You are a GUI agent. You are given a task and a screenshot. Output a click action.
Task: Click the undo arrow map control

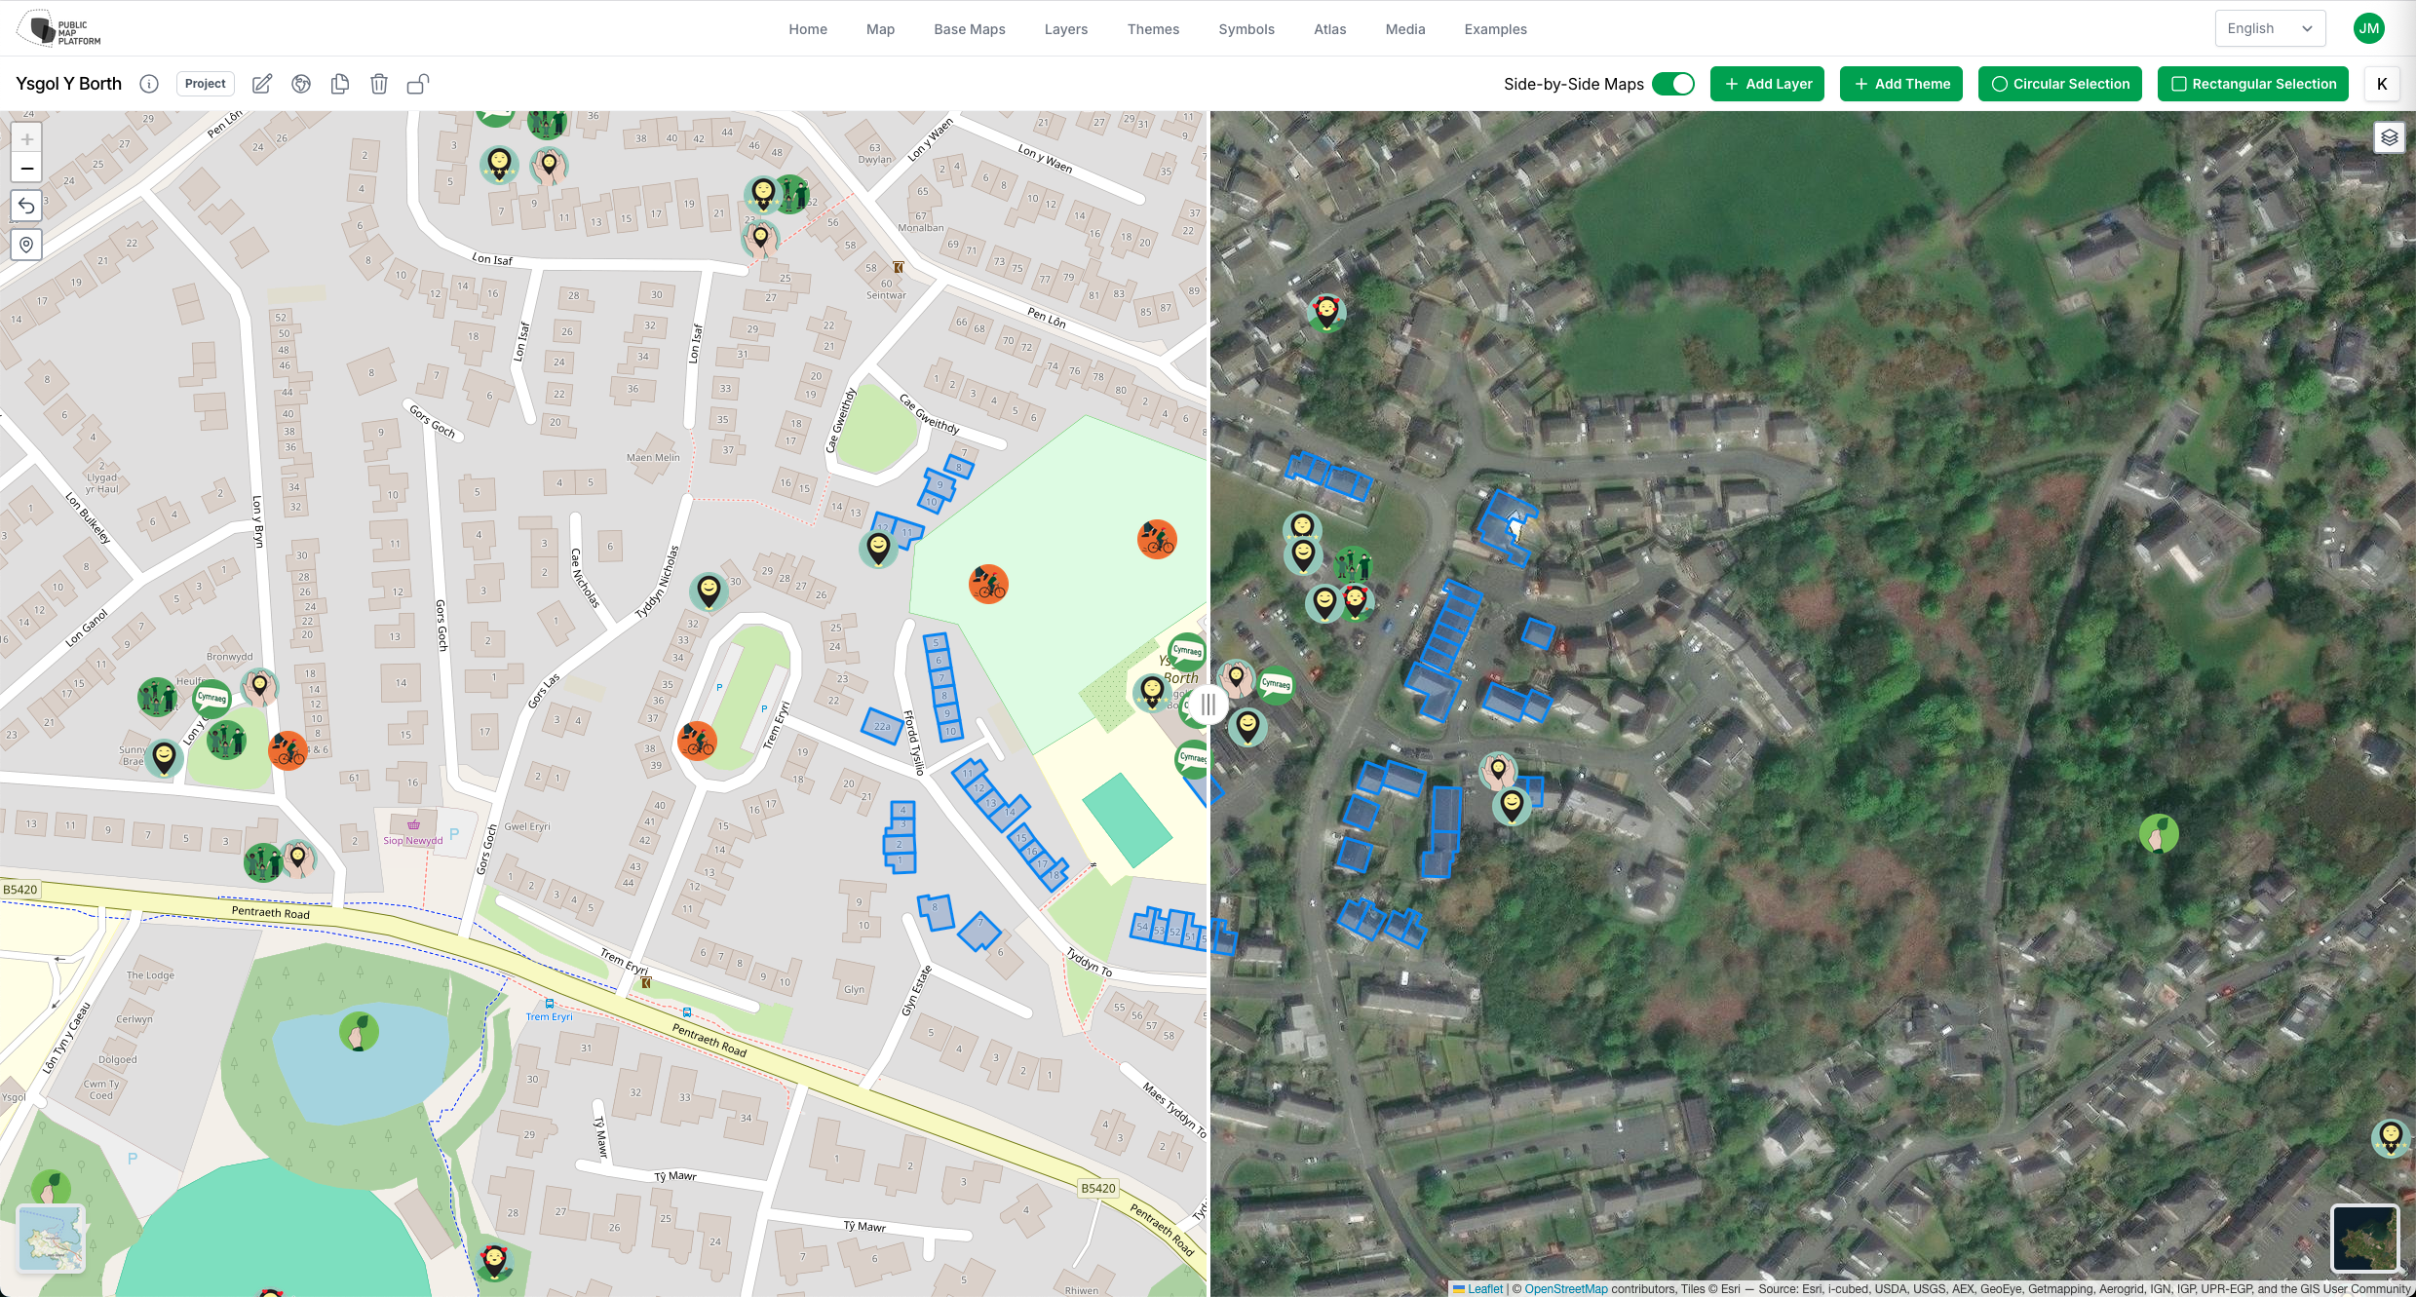click(x=26, y=206)
